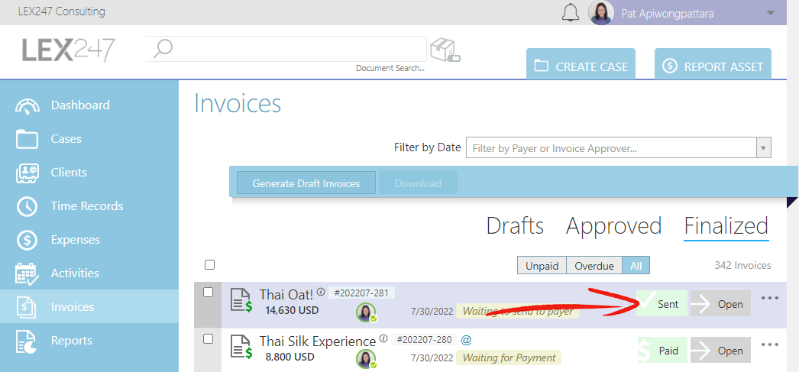Click the Invoices document icon in sidebar
799x372 pixels.
[x=25, y=307]
